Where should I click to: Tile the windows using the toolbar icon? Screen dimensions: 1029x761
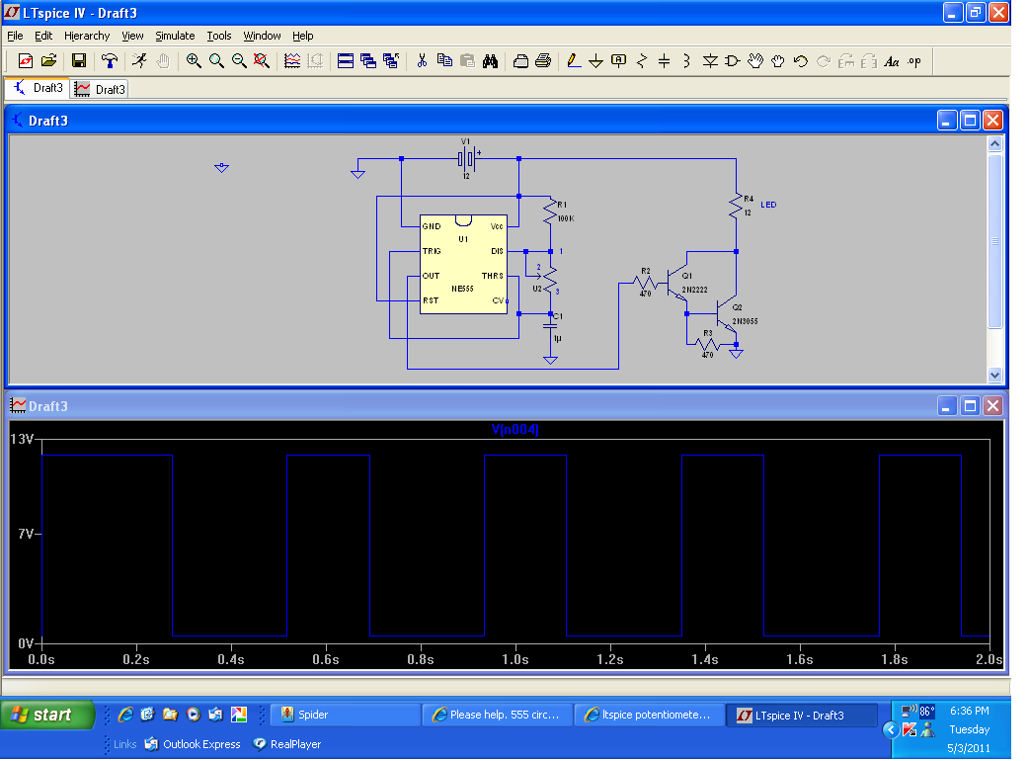coord(346,61)
